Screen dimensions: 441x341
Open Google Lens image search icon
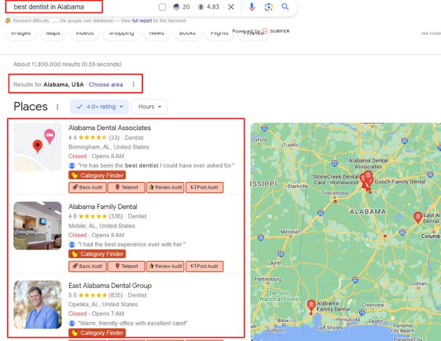269,6
